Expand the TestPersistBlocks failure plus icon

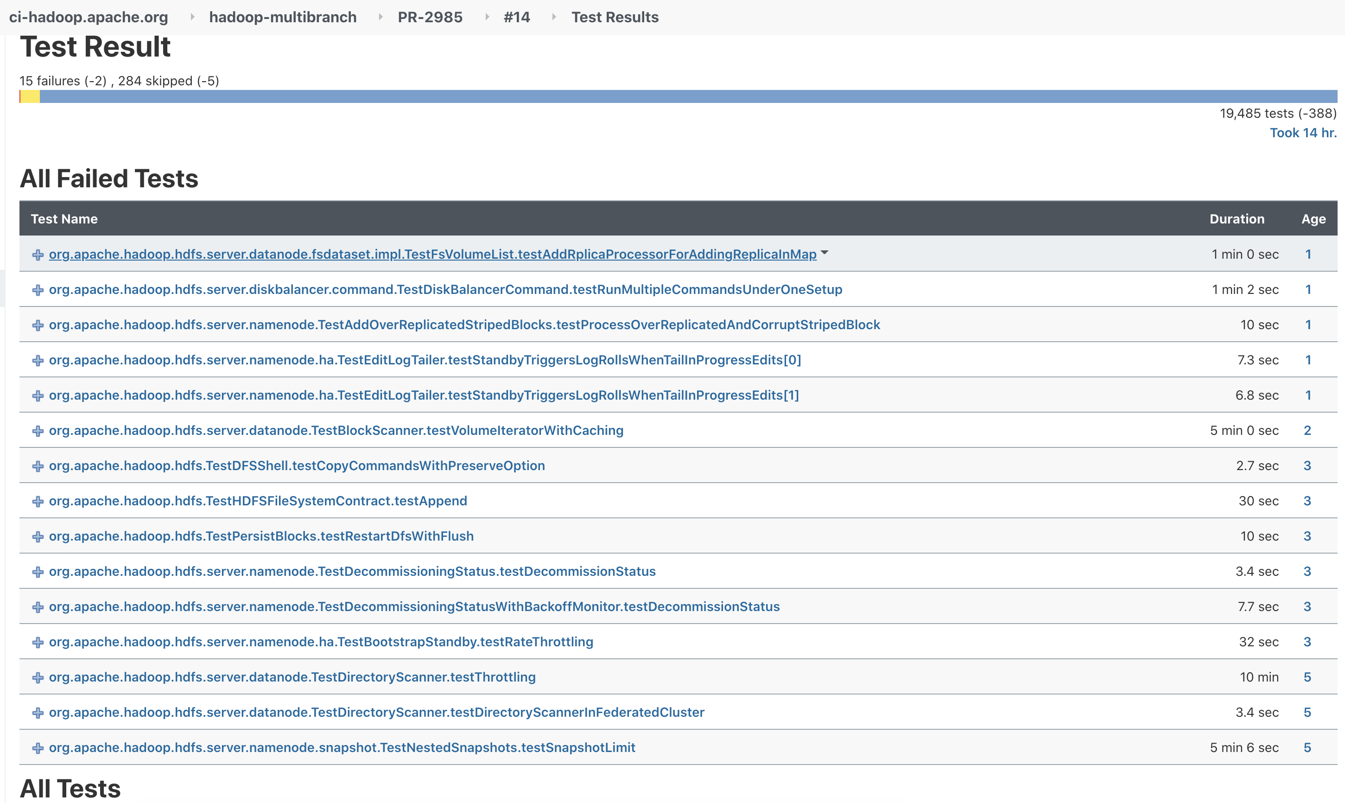coord(38,536)
